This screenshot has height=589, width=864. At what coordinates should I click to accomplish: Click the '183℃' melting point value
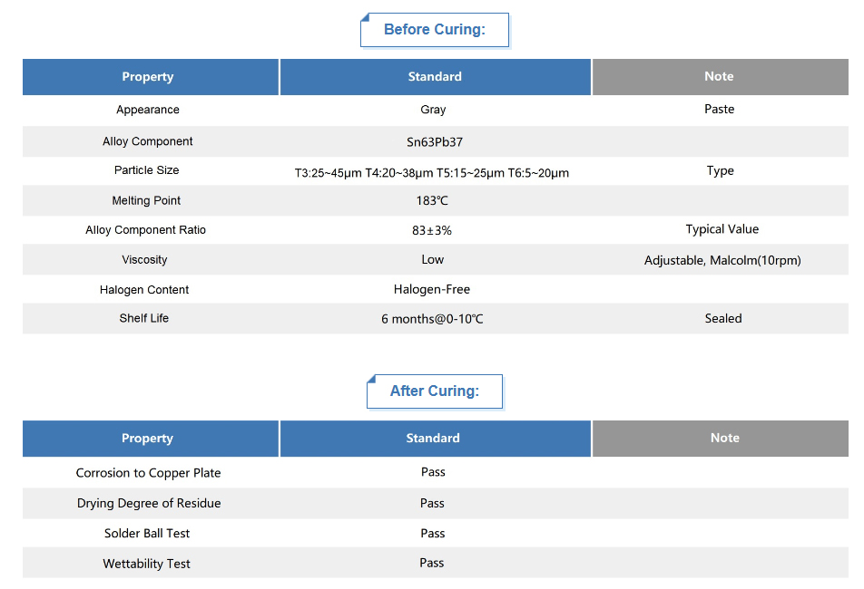click(x=432, y=201)
